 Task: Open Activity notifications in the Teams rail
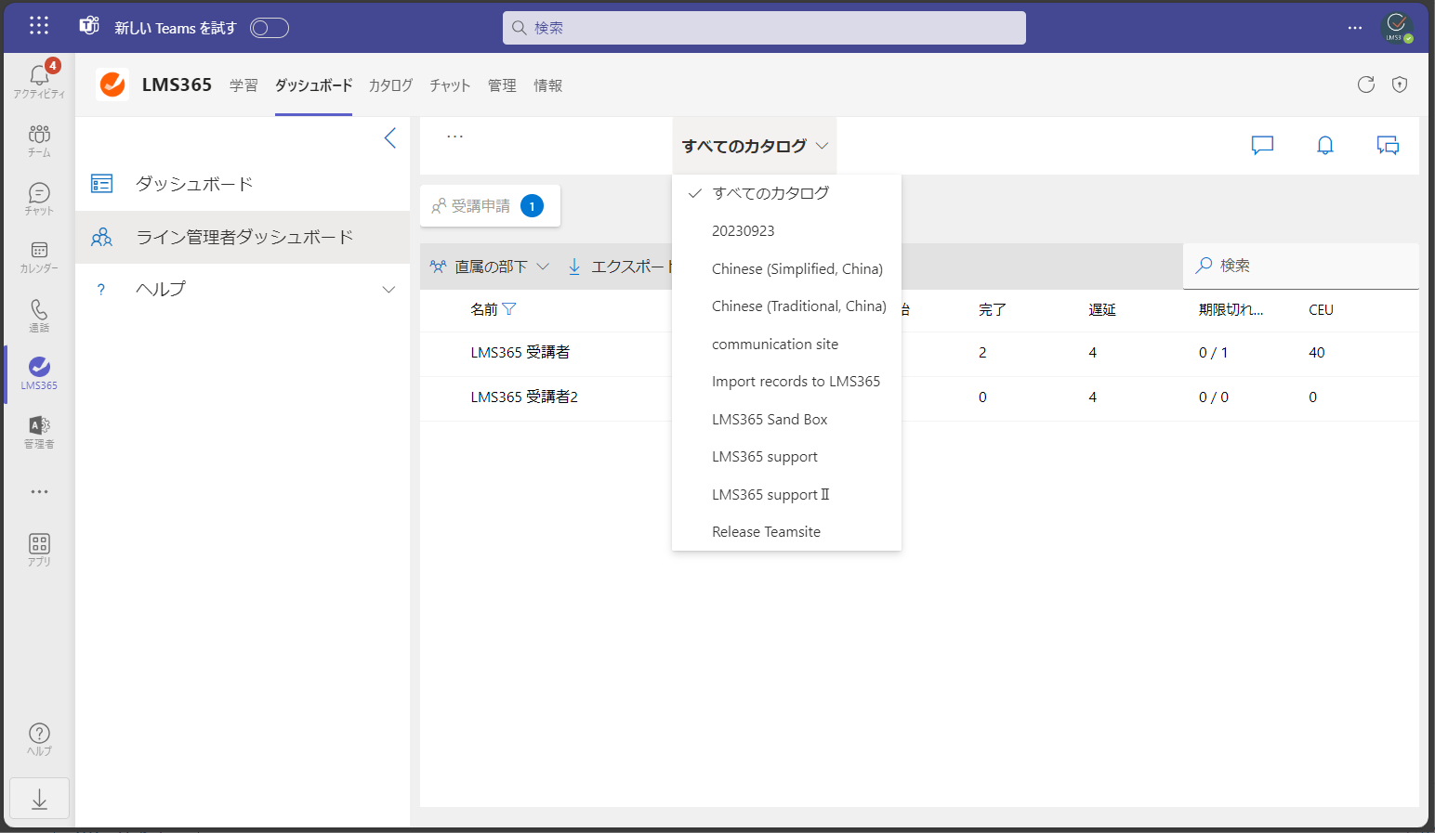(39, 80)
